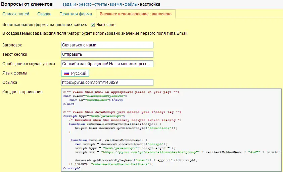
Task: Switch to Сводка tab
Action: [44, 14]
